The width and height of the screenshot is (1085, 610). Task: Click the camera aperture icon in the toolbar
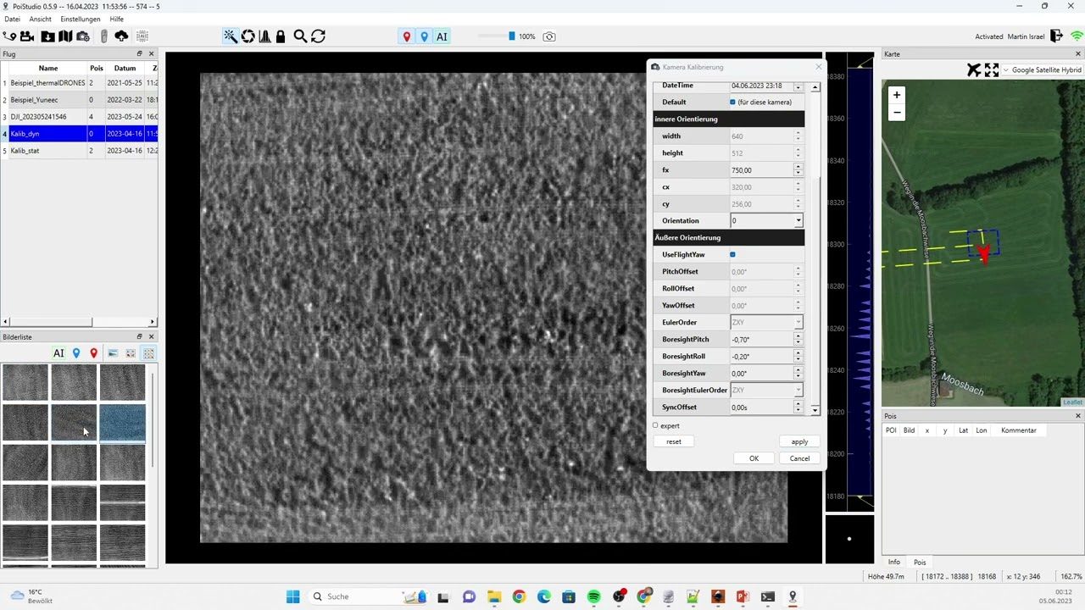click(x=248, y=36)
